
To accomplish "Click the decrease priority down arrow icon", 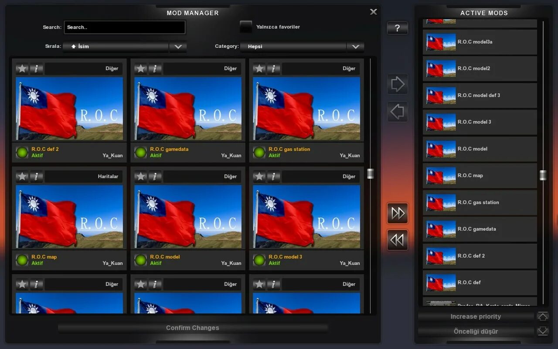I will tap(542, 331).
